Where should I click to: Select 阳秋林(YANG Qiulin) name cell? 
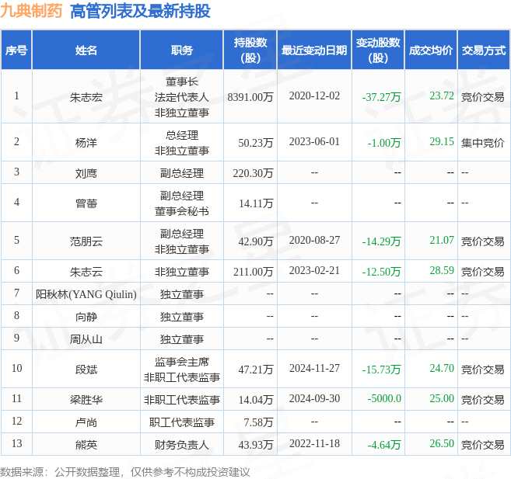point(86,294)
